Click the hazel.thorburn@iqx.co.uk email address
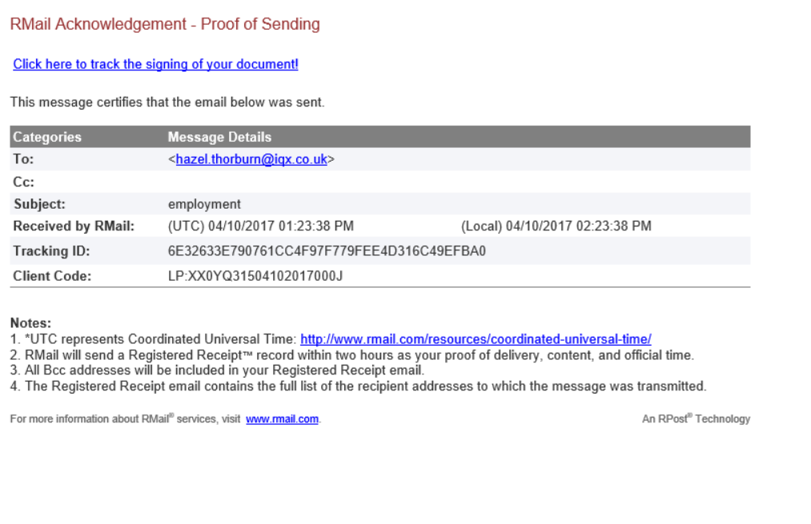811x524 pixels. point(251,159)
